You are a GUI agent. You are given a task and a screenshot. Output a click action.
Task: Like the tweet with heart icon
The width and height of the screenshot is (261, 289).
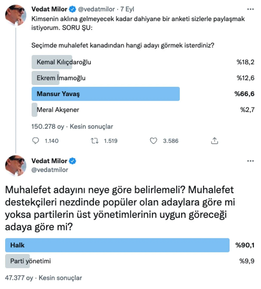pos(153,141)
